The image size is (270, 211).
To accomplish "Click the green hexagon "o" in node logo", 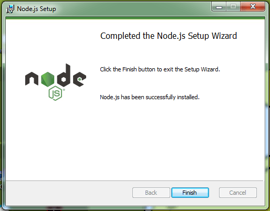I will pyautogui.click(x=48, y=79).
